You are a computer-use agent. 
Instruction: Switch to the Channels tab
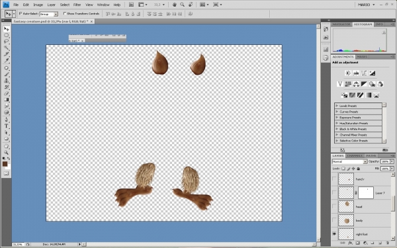[x=355, y=155]
